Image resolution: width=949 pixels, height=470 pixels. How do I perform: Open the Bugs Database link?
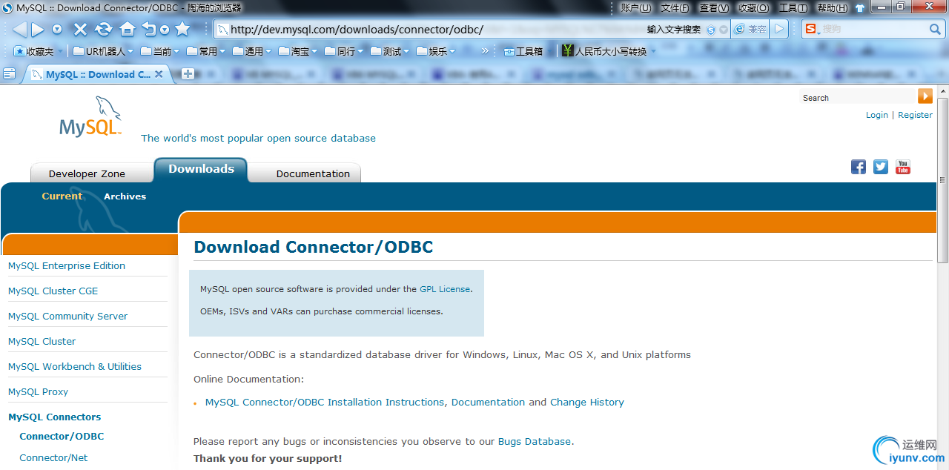pos(535,441)
